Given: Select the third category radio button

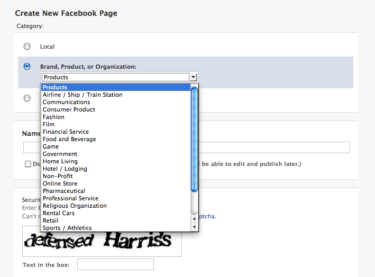Looking at the screenshot, I should click(x=27, y=98).
